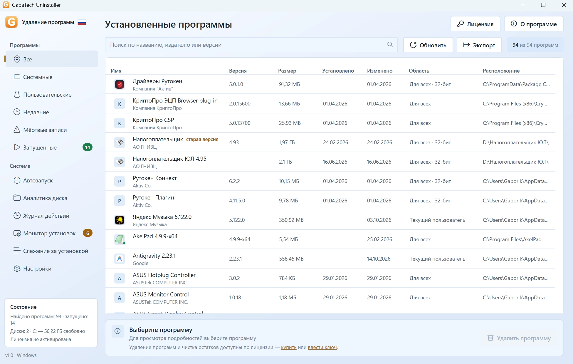The width and height of the screenshot is (573, 364).
Task: Open the Пользовательские category
Action: [52, 94]
